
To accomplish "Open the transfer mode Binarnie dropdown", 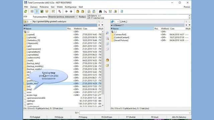I will [x=63, y=17].
